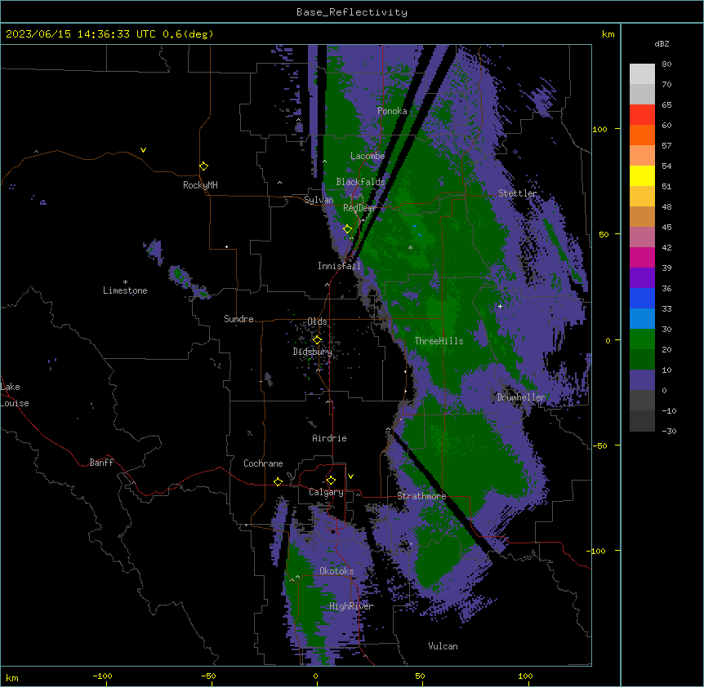Click the Ponoka city label
The height and width of the screenshot is (687, 704).
click(392, 111)
